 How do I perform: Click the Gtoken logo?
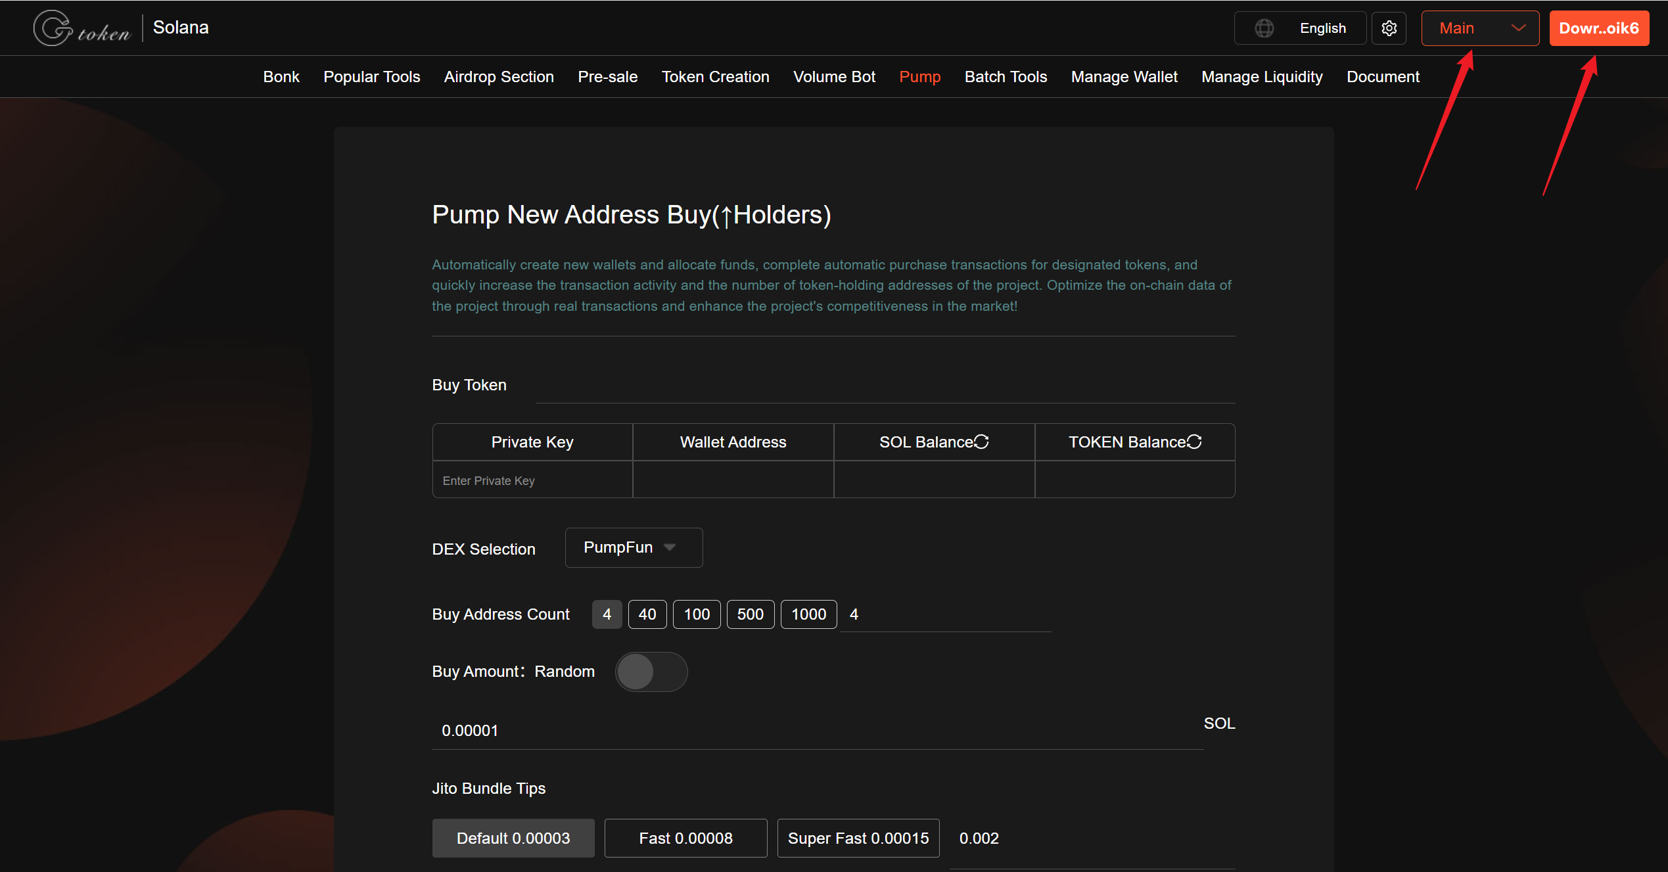[82, 28]
